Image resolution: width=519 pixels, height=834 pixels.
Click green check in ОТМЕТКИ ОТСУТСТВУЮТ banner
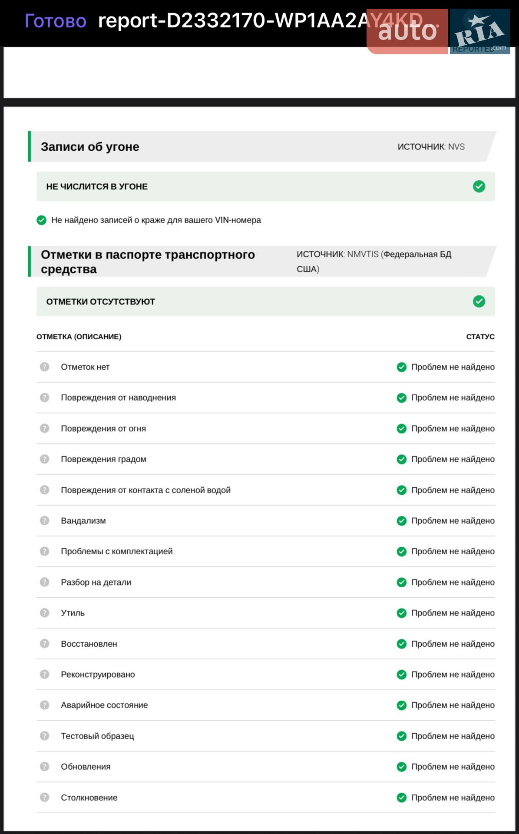pos(479,301)
